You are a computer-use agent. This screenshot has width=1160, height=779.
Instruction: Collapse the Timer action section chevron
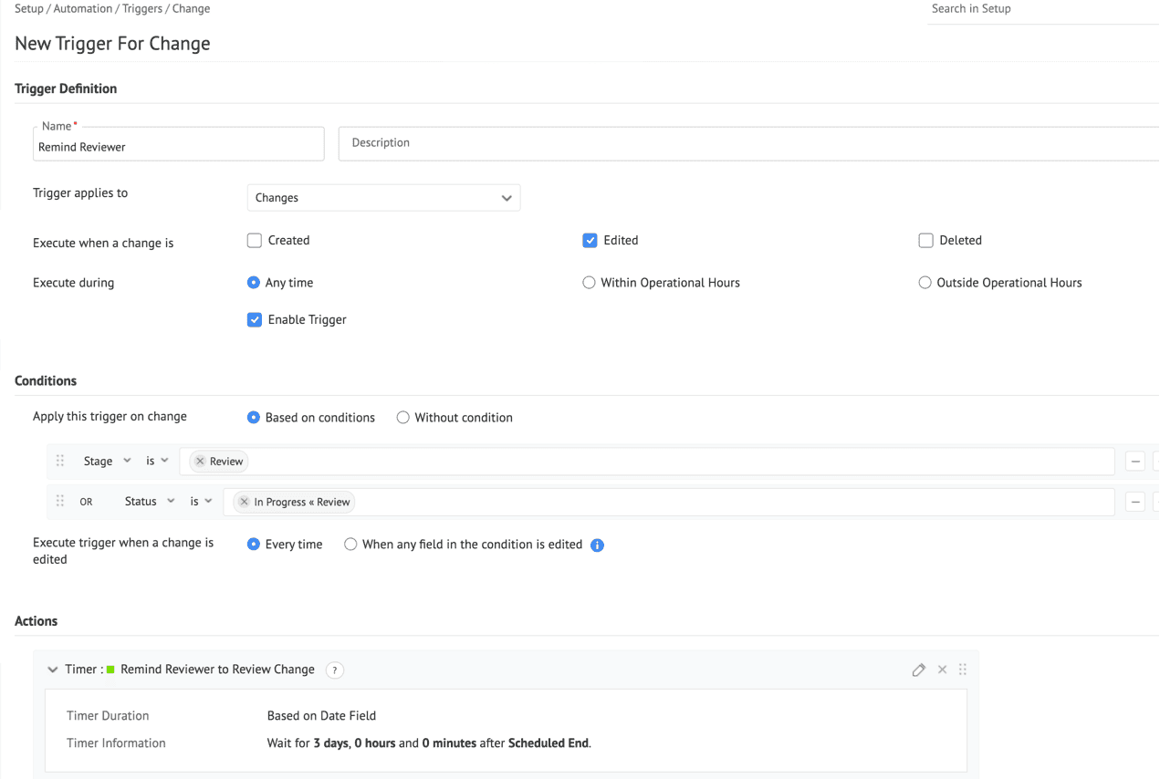[x=53, y=670]
